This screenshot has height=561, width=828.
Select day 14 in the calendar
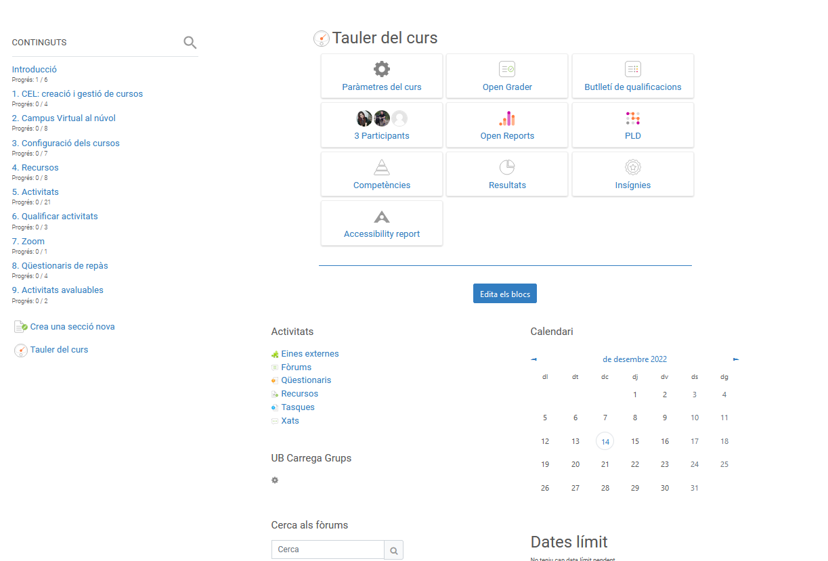(x=605, y=442)
